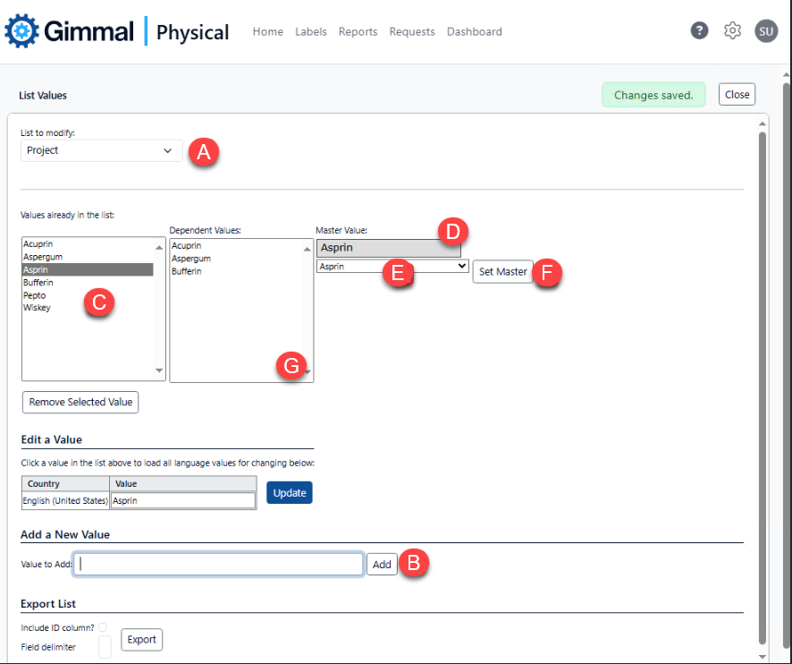Click the blue Update button
The image size is (792, 664).
click(x=289, y=493)
